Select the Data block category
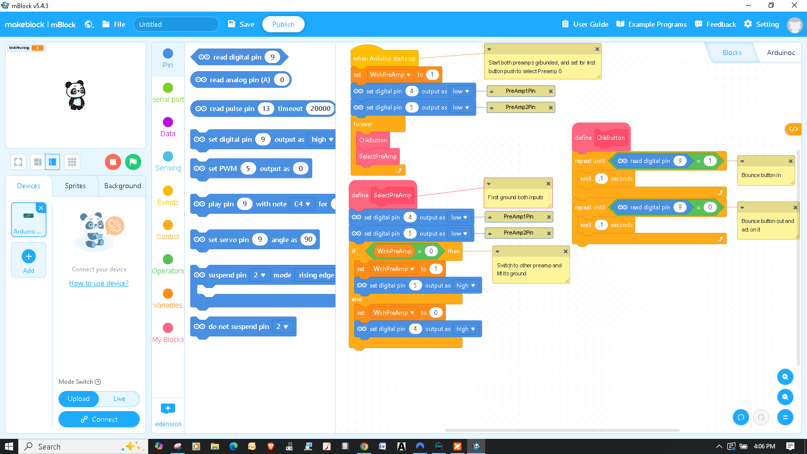 tap(168, 127)
